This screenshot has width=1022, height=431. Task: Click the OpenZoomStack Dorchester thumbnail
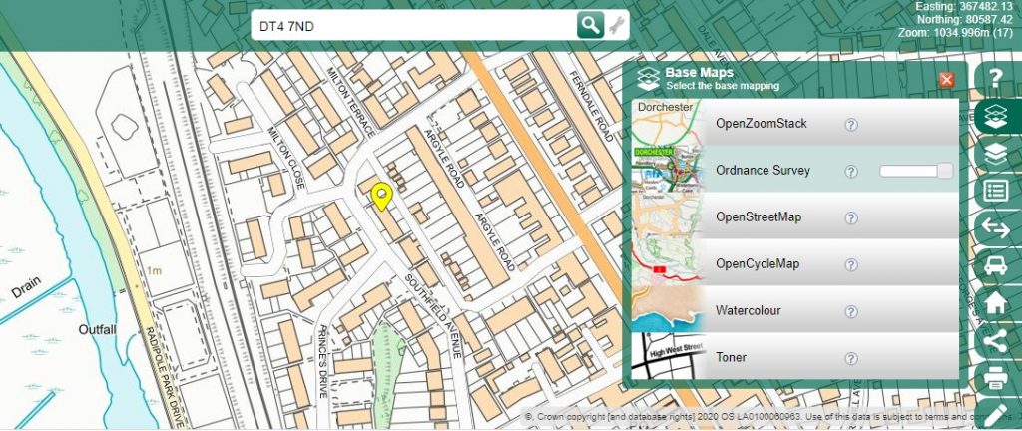tap(667, 123)
